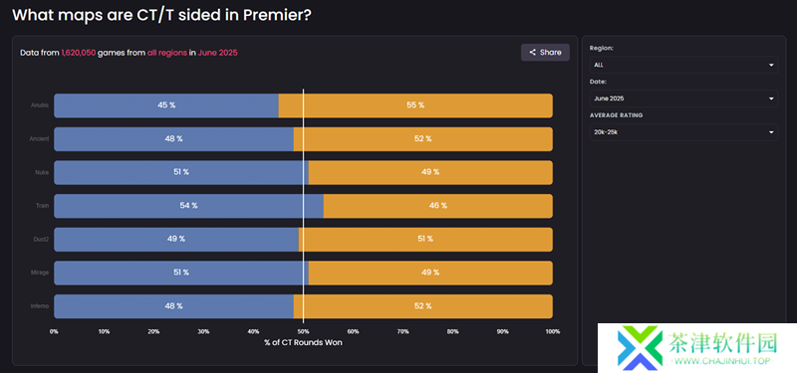This screenshot has height=373, width=797.
Task: Open the Date dropdown showing June 2025
Action: 683,98
